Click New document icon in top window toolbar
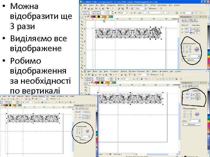The height and width of the screenshot is (157, 210). pos(82,8)
